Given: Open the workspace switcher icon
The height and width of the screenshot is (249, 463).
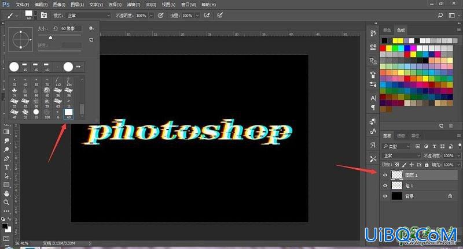Looking at the screenshot, I should (x=451, y=16).
